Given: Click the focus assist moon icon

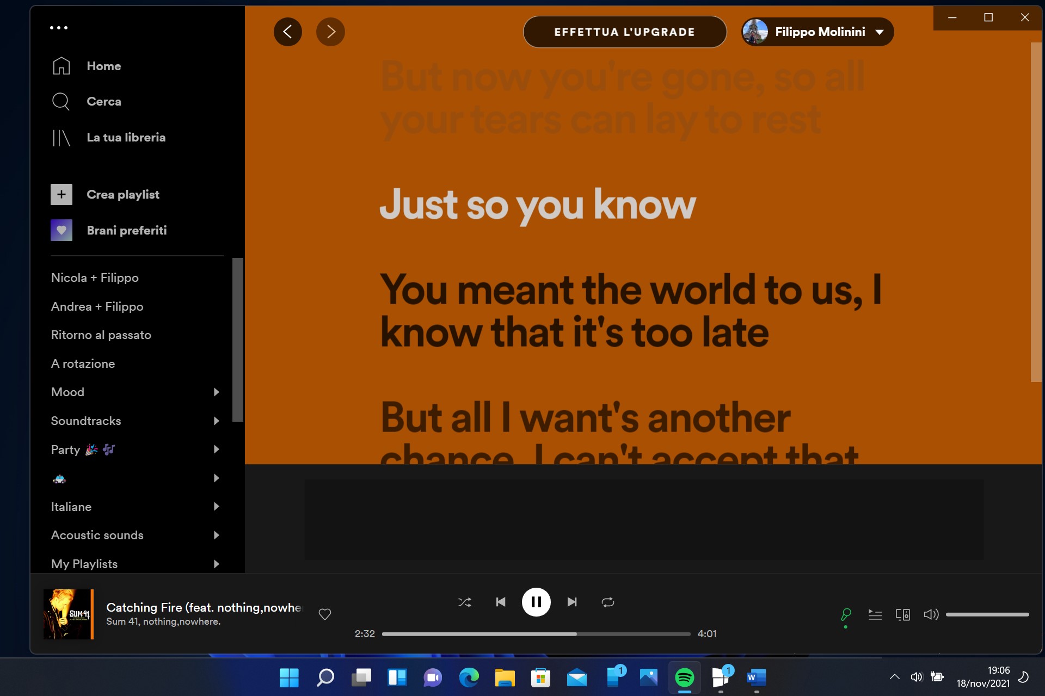Looking at the screenshot, I should (x=1024, y=677).
